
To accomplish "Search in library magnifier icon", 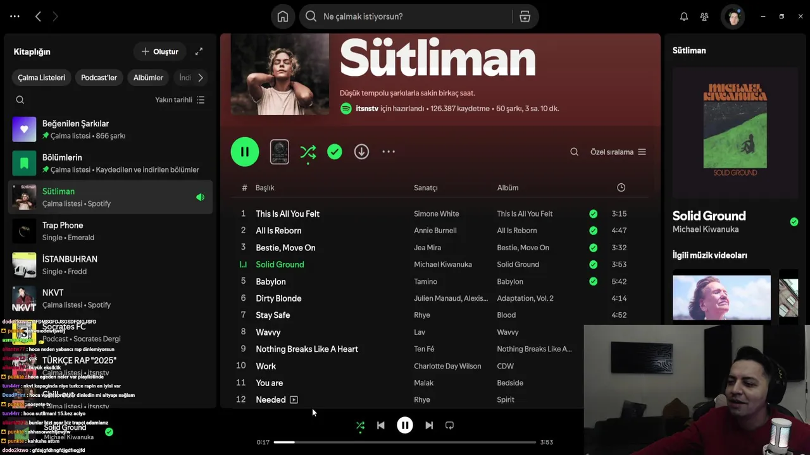I will (20, 100).
